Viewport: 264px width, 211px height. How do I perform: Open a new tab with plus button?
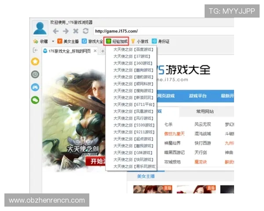tap(103, 51)
